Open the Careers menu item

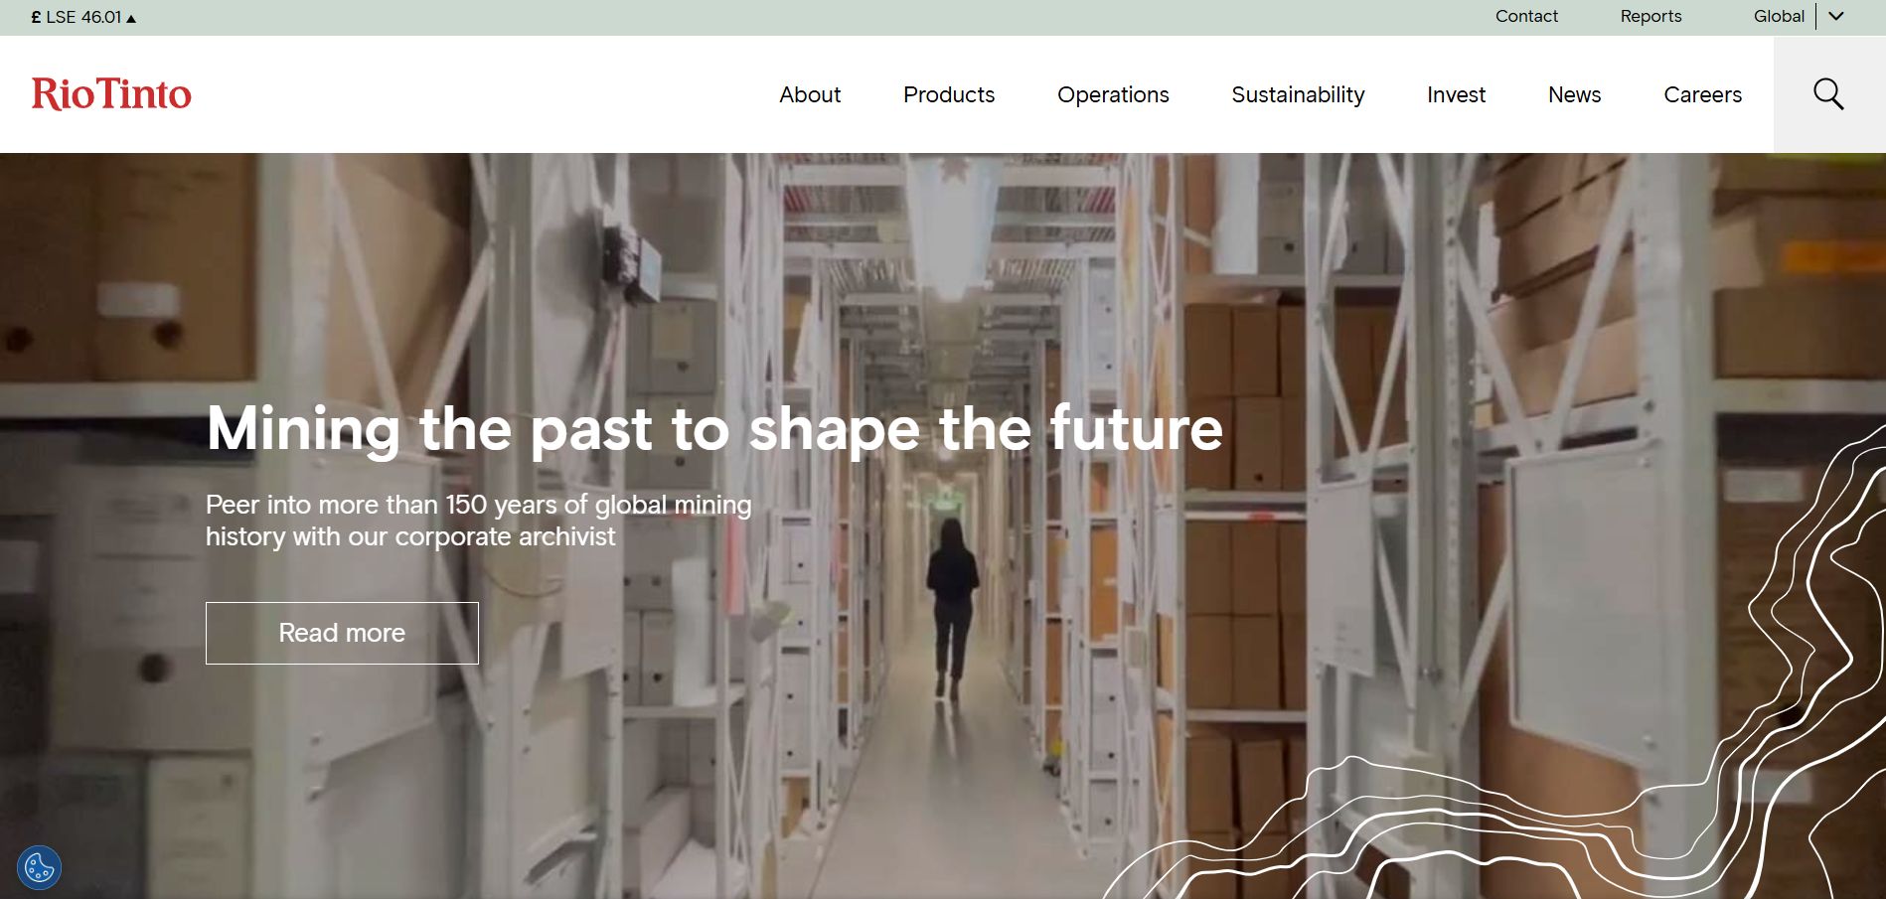coord(1702,94)
